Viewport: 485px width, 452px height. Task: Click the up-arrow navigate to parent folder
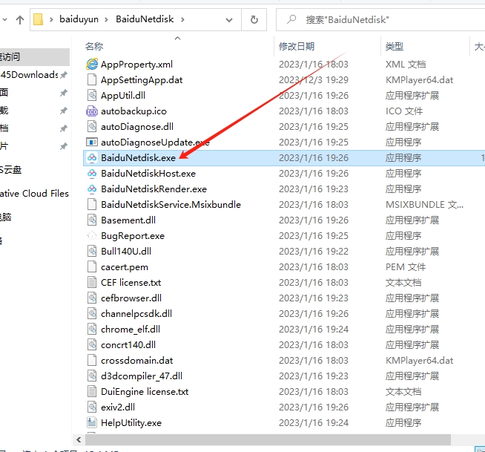click(x=20, y=20)
